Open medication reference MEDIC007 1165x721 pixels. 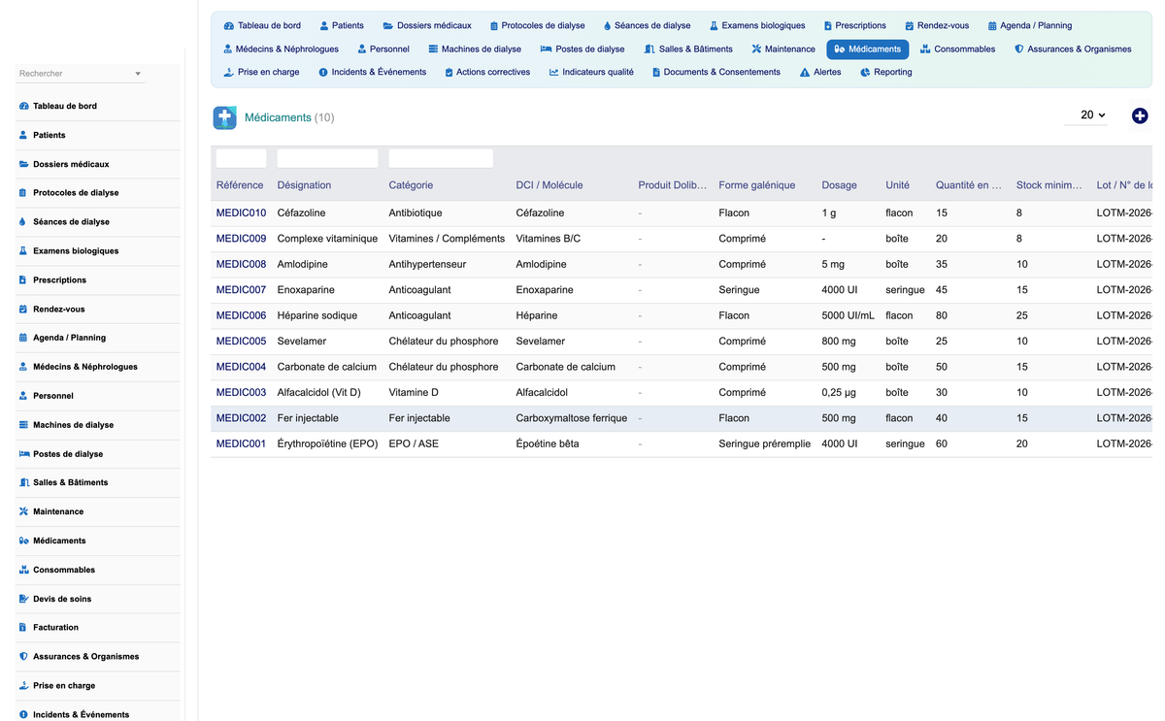pos(241,290)
